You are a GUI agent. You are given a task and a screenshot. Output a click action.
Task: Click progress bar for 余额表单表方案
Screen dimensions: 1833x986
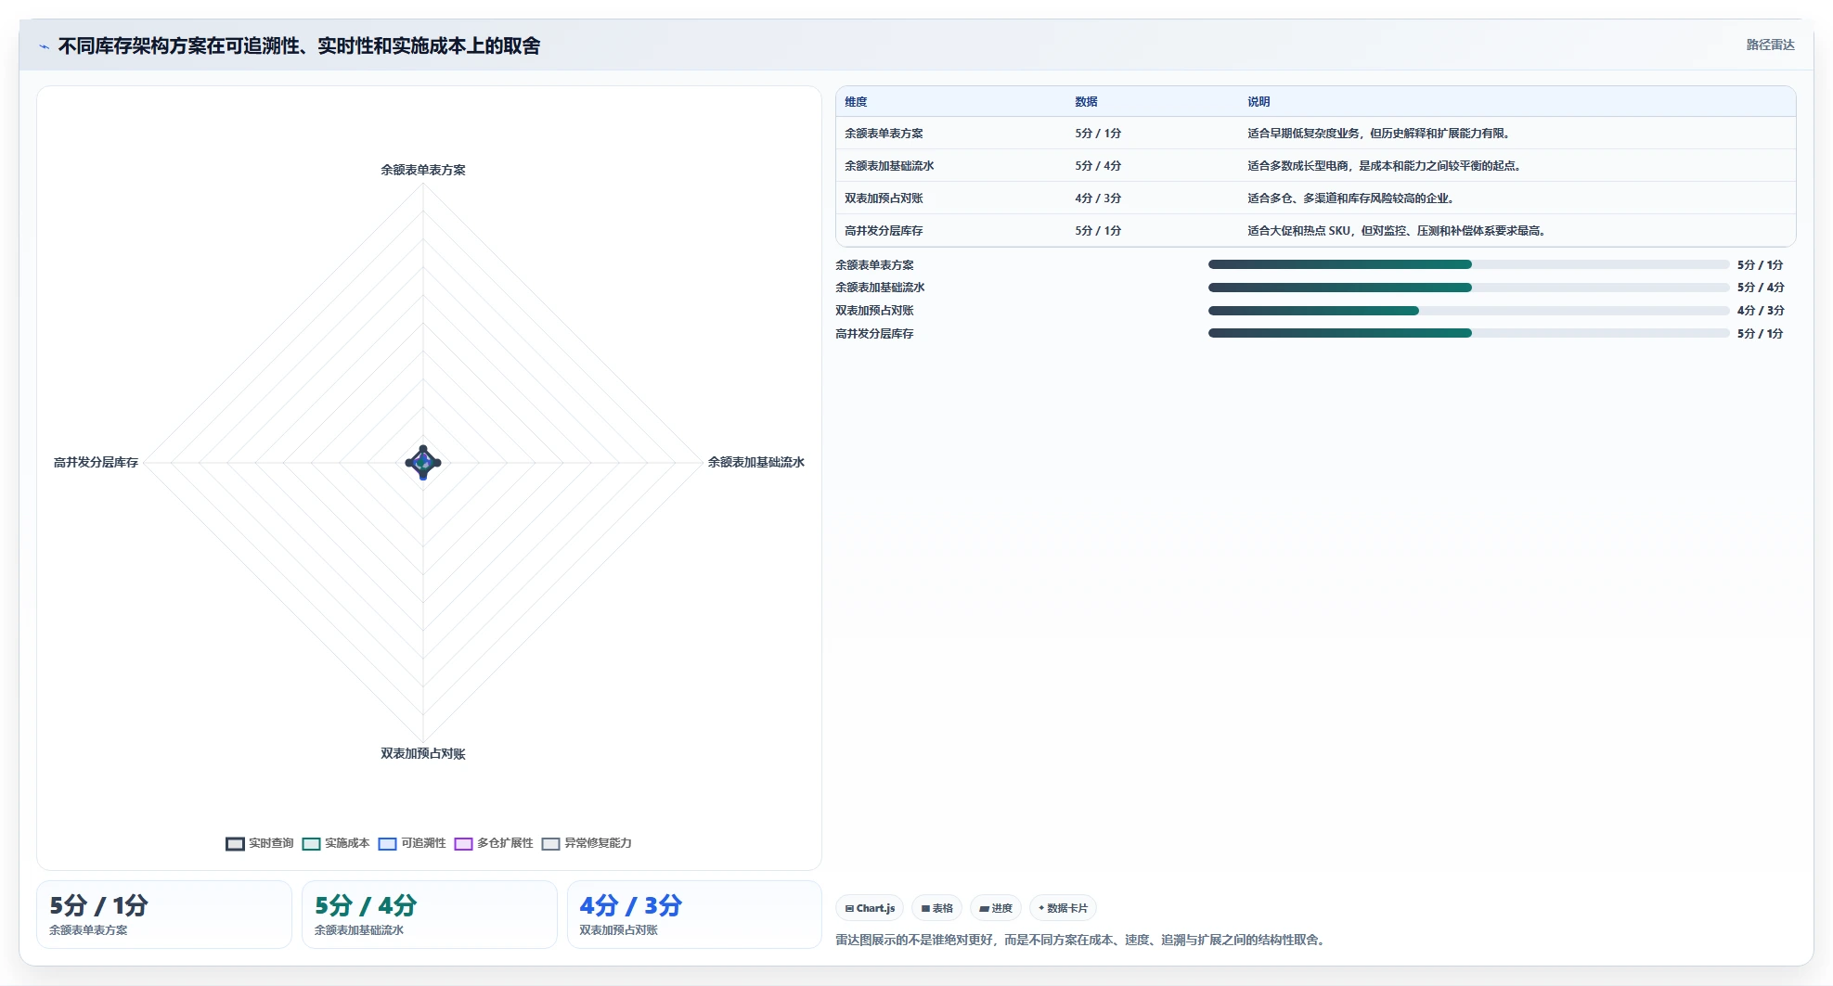click(x=1468, y=264)
